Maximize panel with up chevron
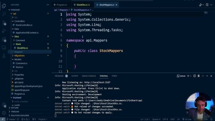This screenshot has width=215, height=121. (x=207, y=76)
